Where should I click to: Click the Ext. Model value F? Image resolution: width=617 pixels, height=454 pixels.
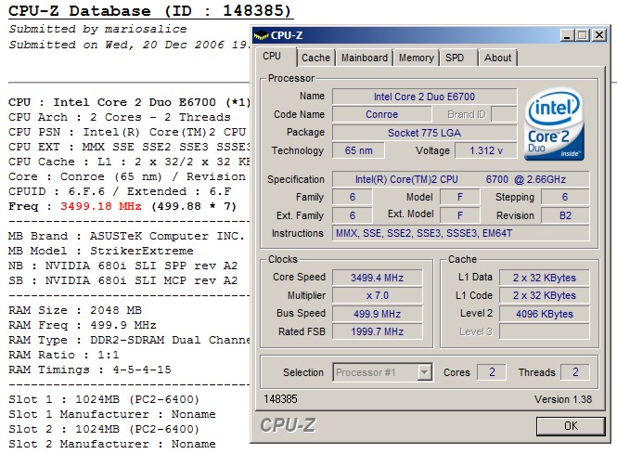(x=460, y=215)
